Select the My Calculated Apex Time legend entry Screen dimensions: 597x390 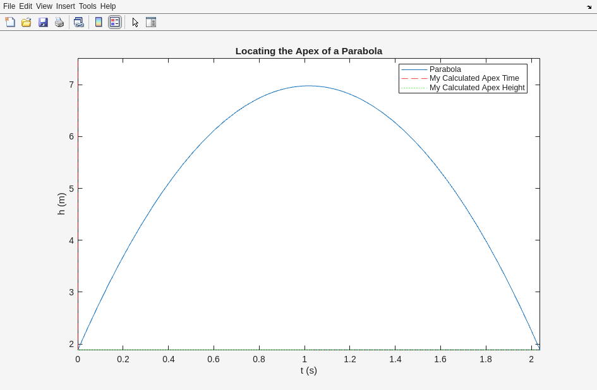(474, 78)
